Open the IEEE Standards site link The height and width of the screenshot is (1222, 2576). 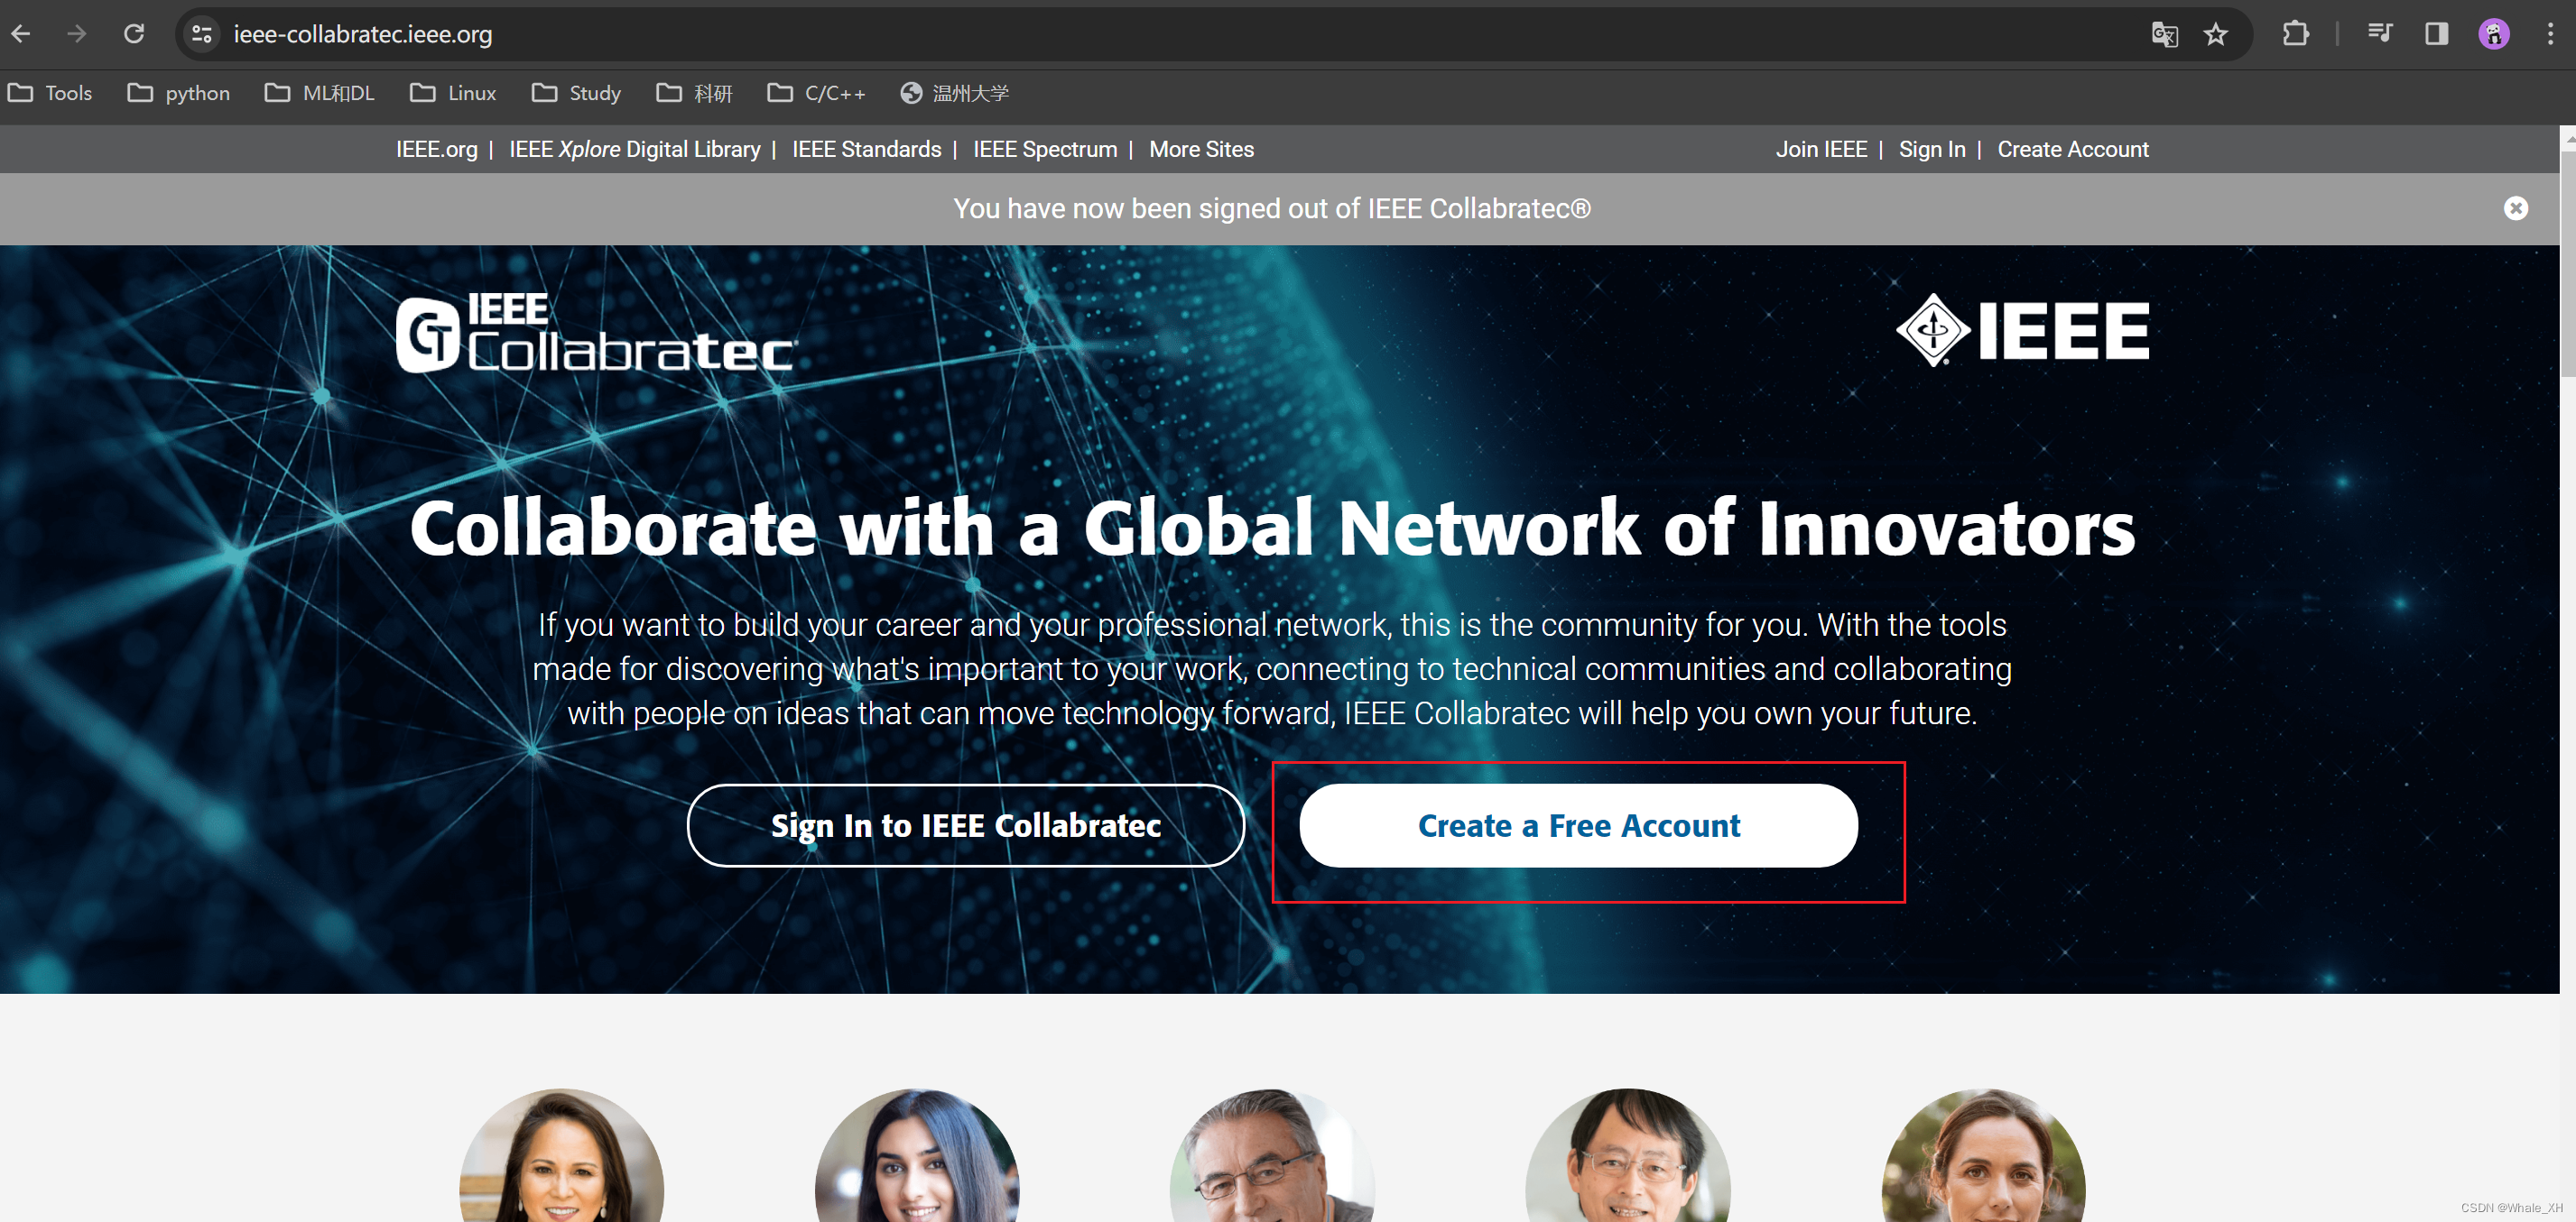click(866, 149)
